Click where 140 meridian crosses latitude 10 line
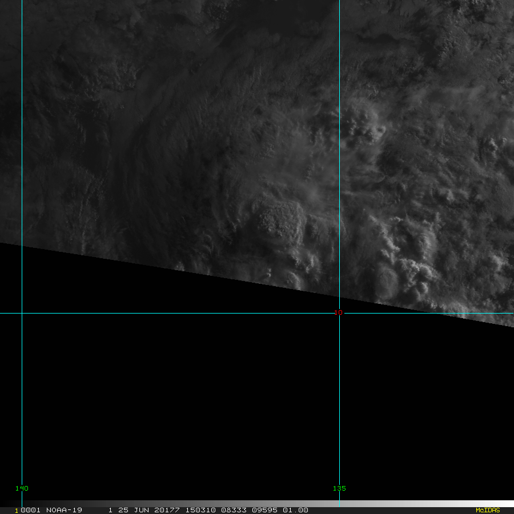Viewport: 514px width, 514px height. click(22, 313)
